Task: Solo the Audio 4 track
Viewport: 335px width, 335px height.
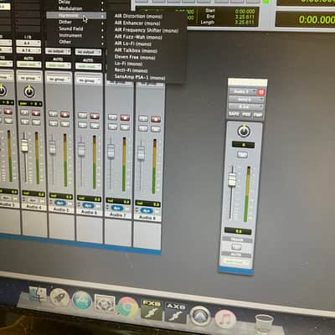Action: (24, 121)
